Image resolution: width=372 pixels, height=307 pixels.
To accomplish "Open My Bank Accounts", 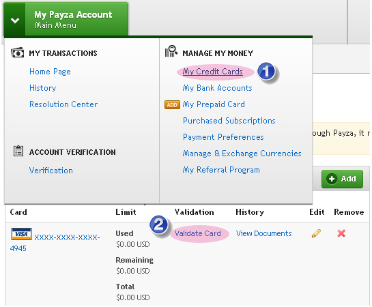I will (217, 88).
